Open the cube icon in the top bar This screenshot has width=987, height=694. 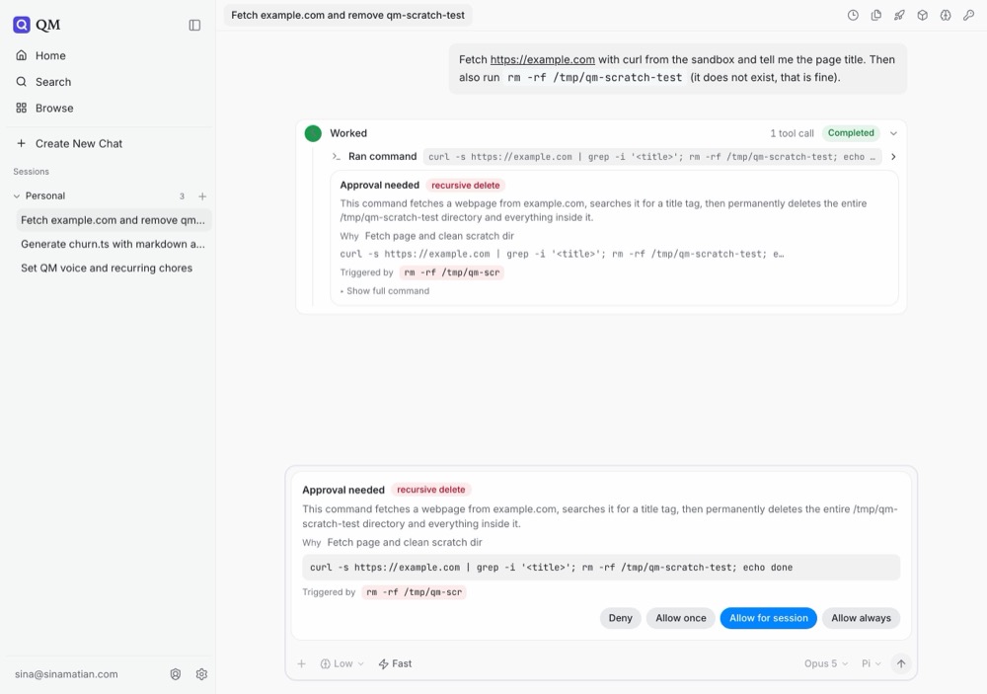(922, 15)
